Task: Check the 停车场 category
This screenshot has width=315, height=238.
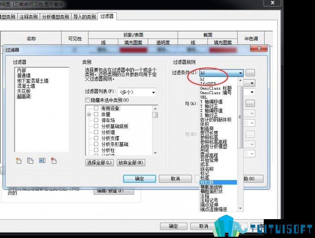Action: (96, 120)
